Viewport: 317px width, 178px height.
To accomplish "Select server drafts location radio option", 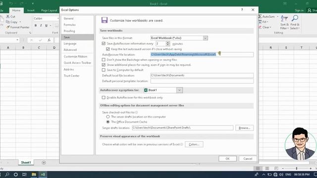I will 108,117.
